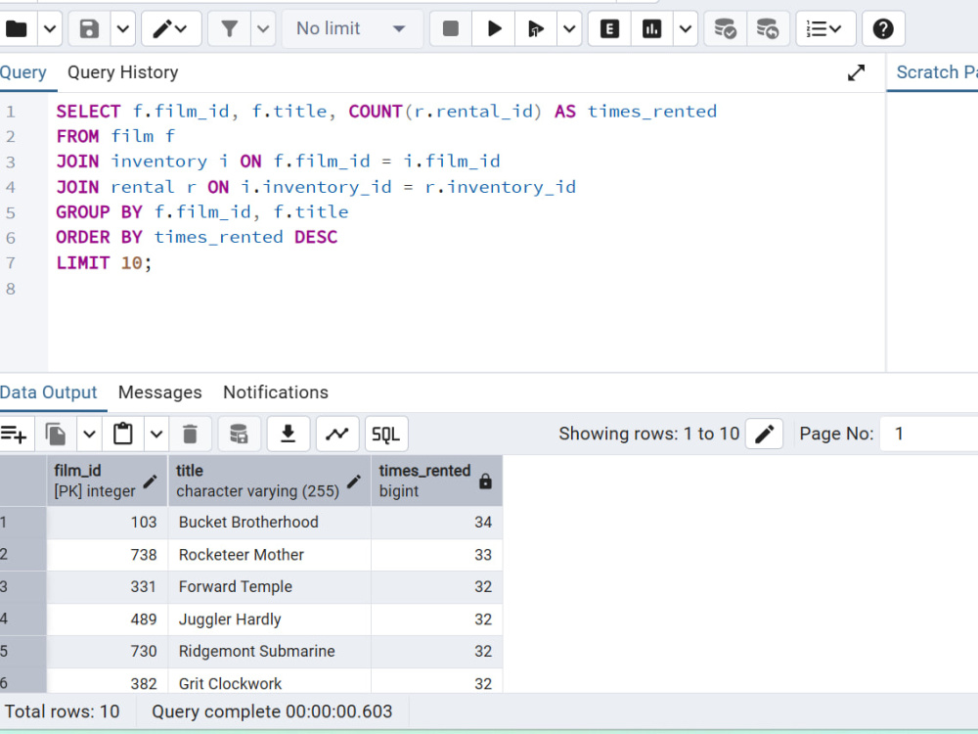Image resolution: width=978 pixels, height=734 pixels.
Task: Click the Save File disk icon
Action: [x=89, y=28]
